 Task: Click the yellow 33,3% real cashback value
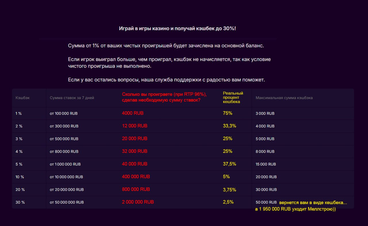pyautogui.click(x=229, y=126)
